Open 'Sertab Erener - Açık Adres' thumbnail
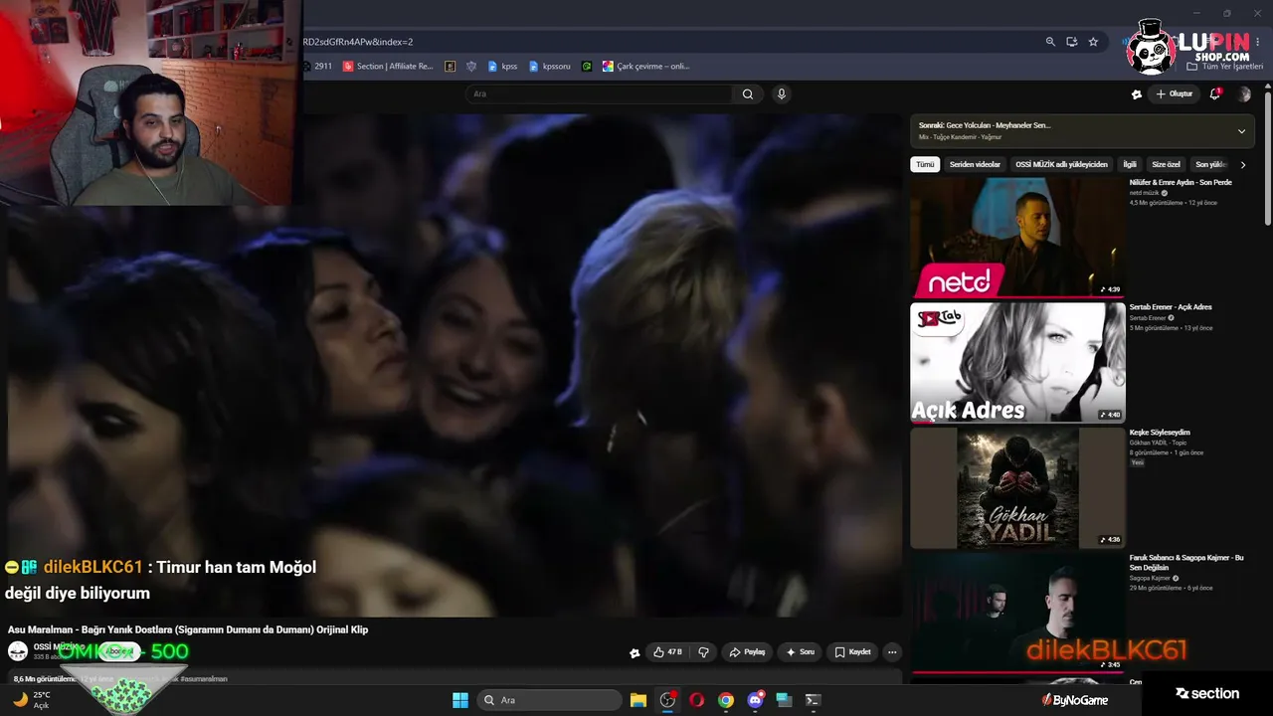1273x716 pixels. pos(1017,362)
